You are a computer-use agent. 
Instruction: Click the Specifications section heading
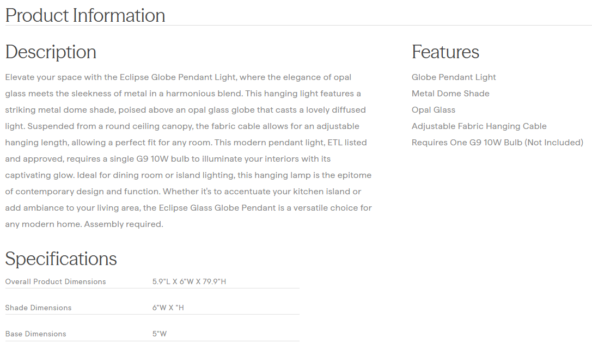click(61, 259)
